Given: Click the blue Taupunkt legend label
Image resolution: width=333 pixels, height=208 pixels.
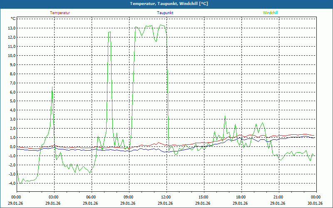Looking at the screenshot, I should point(165,13).
